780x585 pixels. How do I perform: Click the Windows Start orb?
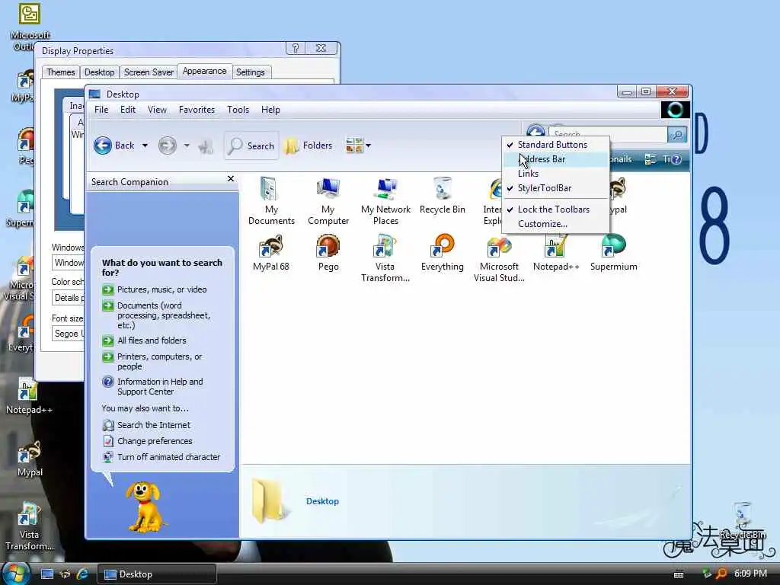(15, 574)
